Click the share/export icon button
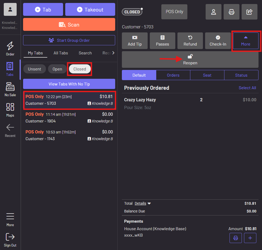This screenshot has width=262, height=250. (249, 12)
